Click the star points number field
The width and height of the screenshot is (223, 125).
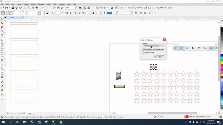[x=87, y=13]
